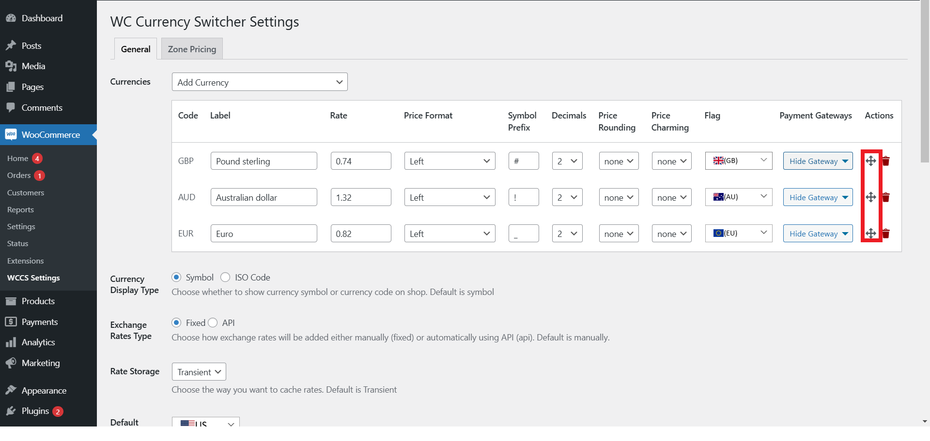This screenshot has width=930, height=441.
Task: Click the Australian dollar label field
Action: [264, 197]
